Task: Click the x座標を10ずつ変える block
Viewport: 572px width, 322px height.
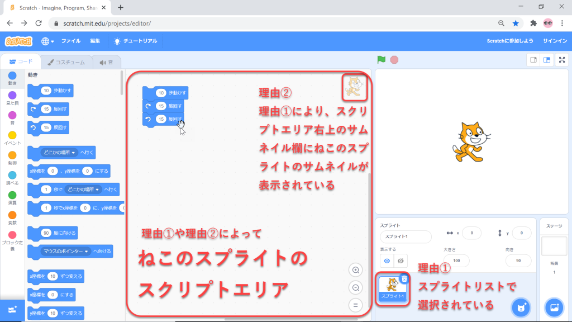Action: coord(56,276)
